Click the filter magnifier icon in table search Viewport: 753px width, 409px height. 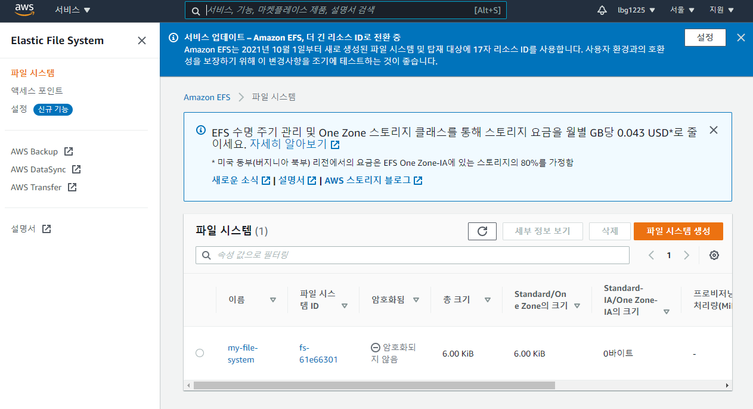[207, 255]
